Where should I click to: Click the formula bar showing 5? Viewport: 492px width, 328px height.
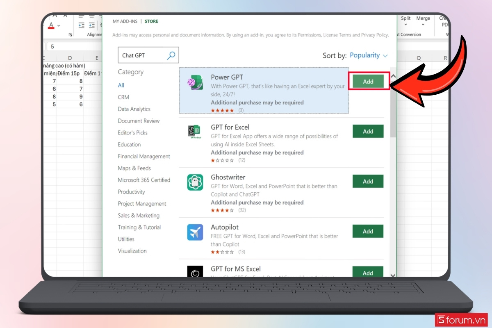pos(74,46)
